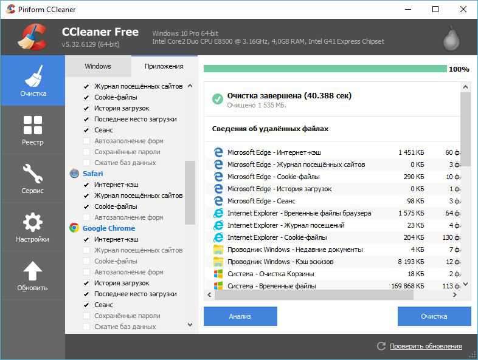Image resolution: width=478 pixels, height=360 pixels.
Task: Click Internet Explorer icon beside Cookie-файлы
Action: [218, 237]
